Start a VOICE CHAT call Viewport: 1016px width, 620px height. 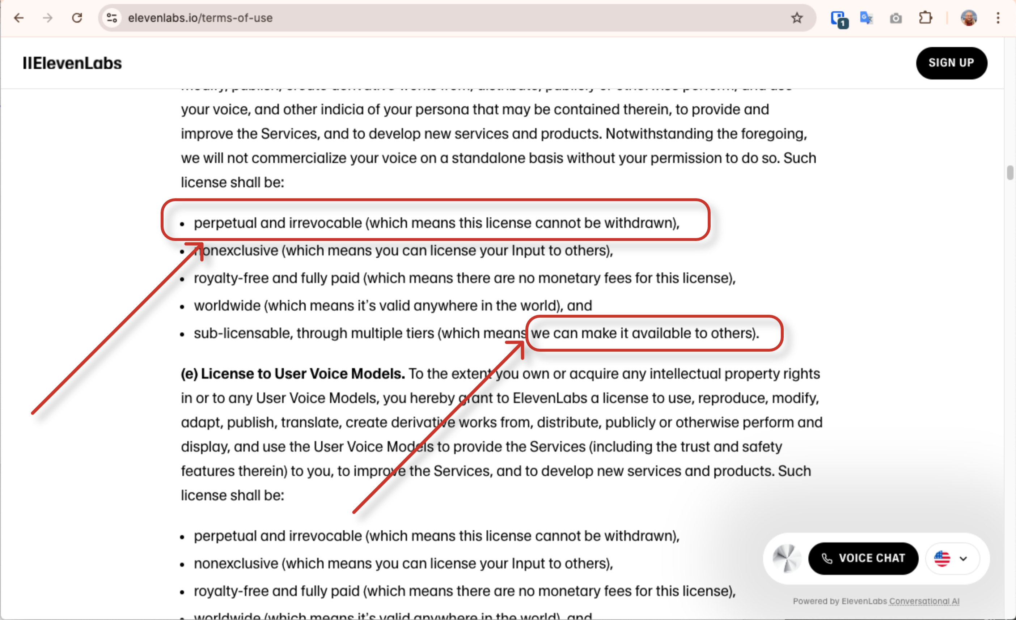(863, 558)
